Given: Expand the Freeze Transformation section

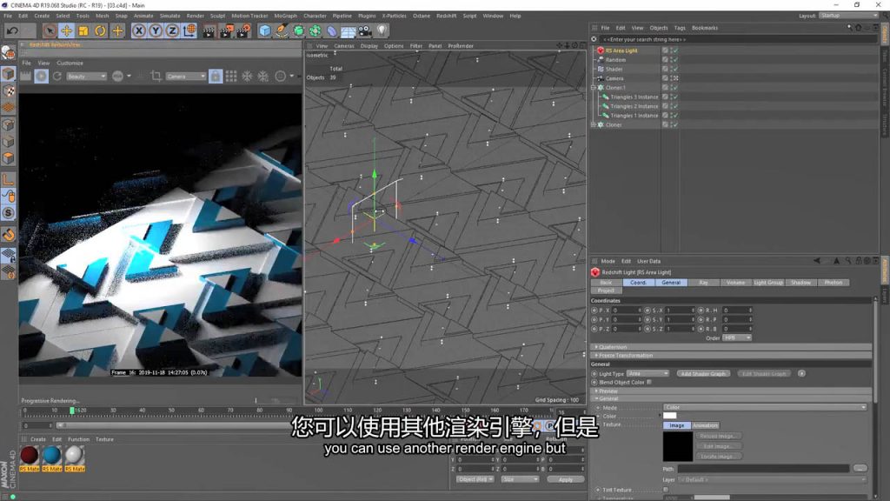Looking at the screenshot, I should click(731, 355).
